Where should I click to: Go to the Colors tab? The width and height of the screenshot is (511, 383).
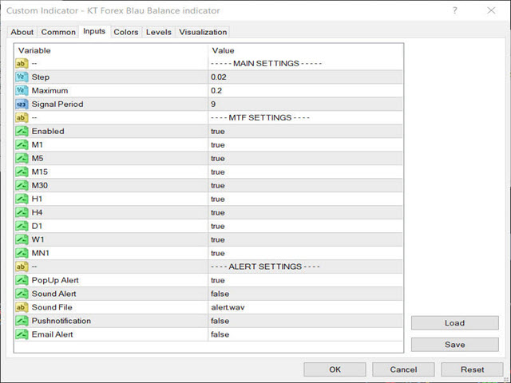(x=126, y=32)
